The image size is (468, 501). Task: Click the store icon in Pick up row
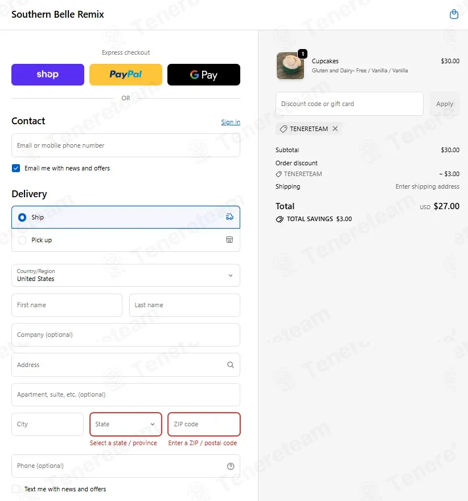[x=229, y=239]
